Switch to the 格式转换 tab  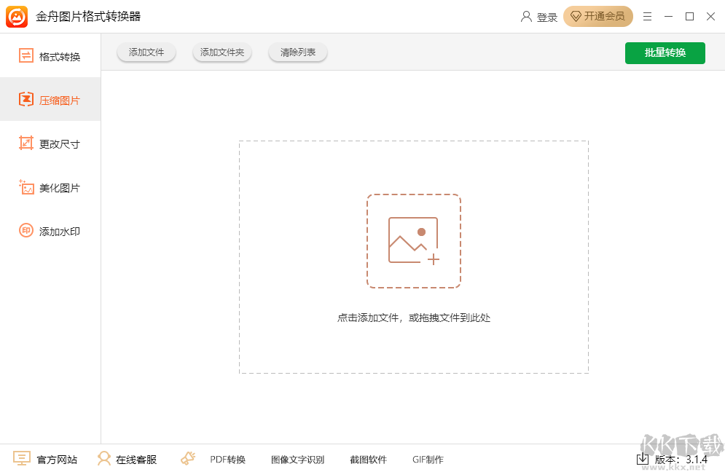(x=50, y=55)
